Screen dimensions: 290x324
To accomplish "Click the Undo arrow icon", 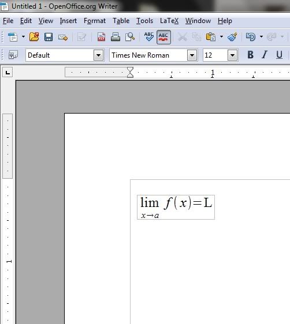I will [251, 37].
